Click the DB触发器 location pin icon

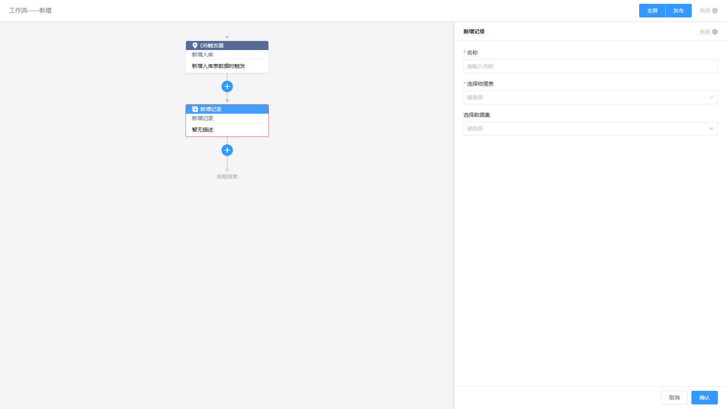(195, 45)
